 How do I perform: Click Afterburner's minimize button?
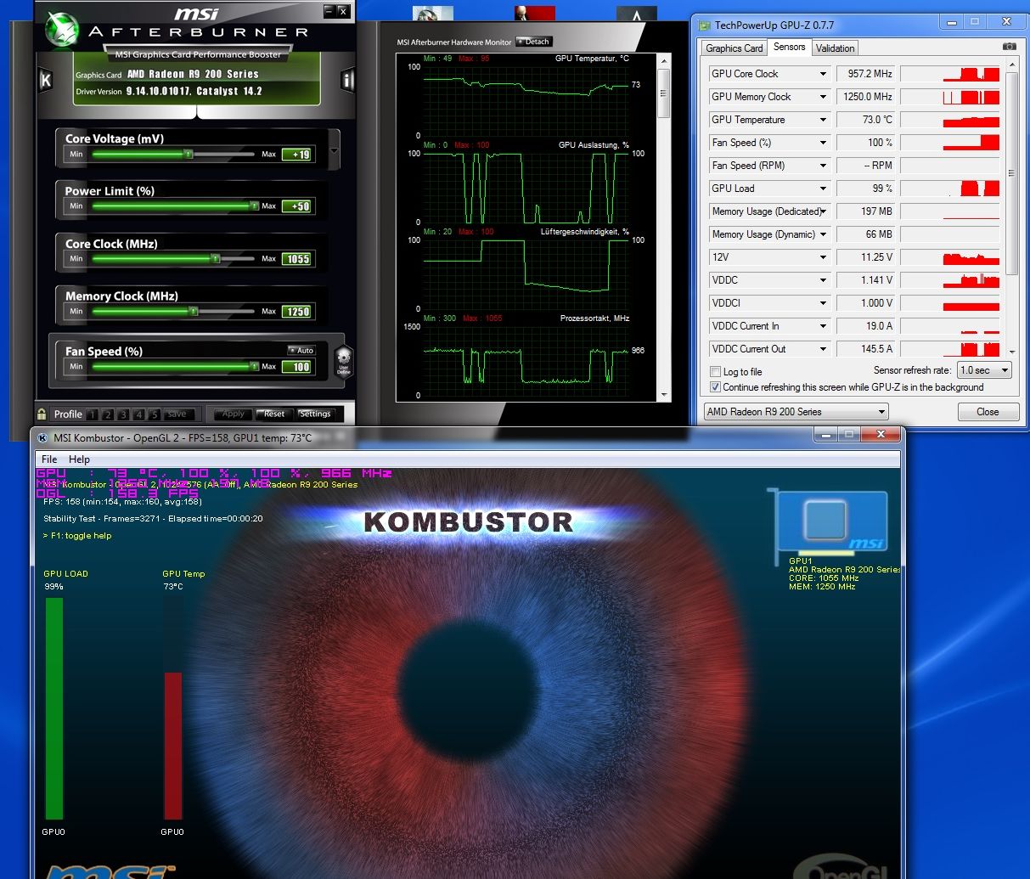pyautogui.click(x=329, y=11)
